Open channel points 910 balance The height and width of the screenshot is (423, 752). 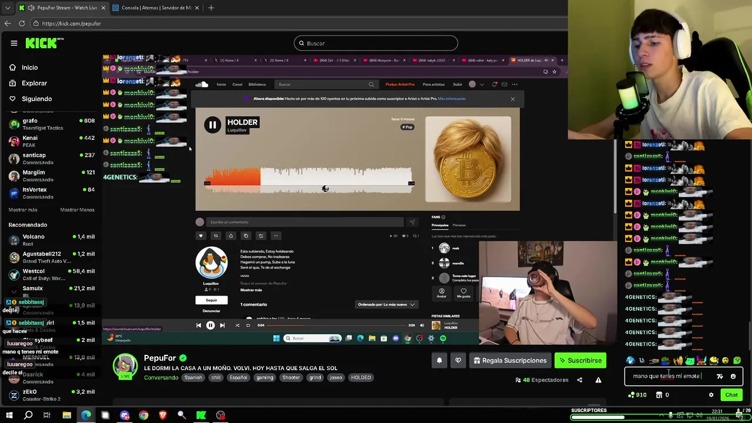coord(637,395)
